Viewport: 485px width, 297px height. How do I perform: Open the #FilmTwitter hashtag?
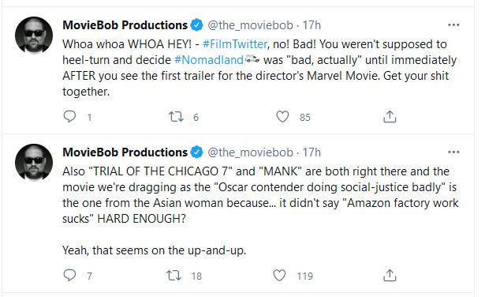point(235,44)
